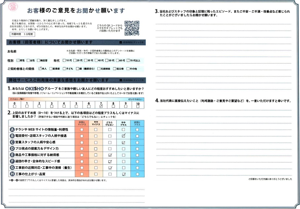Click the QR code for smartphone answers
The image size is (300, 209).
(132, 28)
